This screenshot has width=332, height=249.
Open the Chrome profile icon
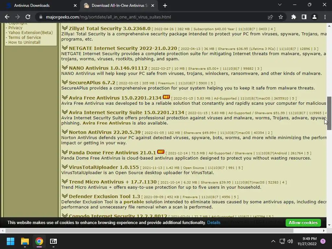314,17
